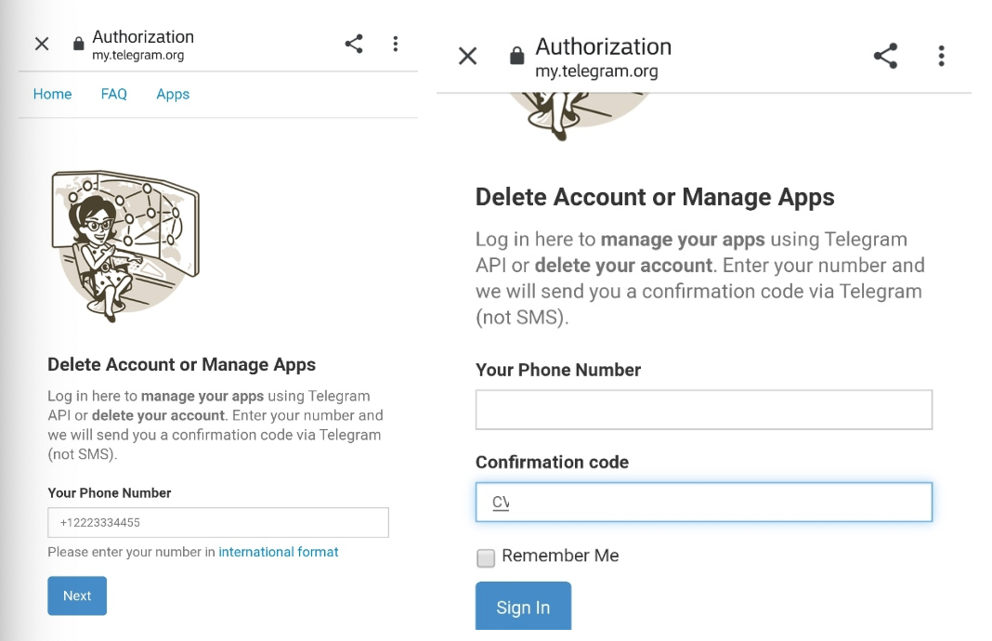
Task: Open the Apps navigation tab
Action: coord(173,94)
